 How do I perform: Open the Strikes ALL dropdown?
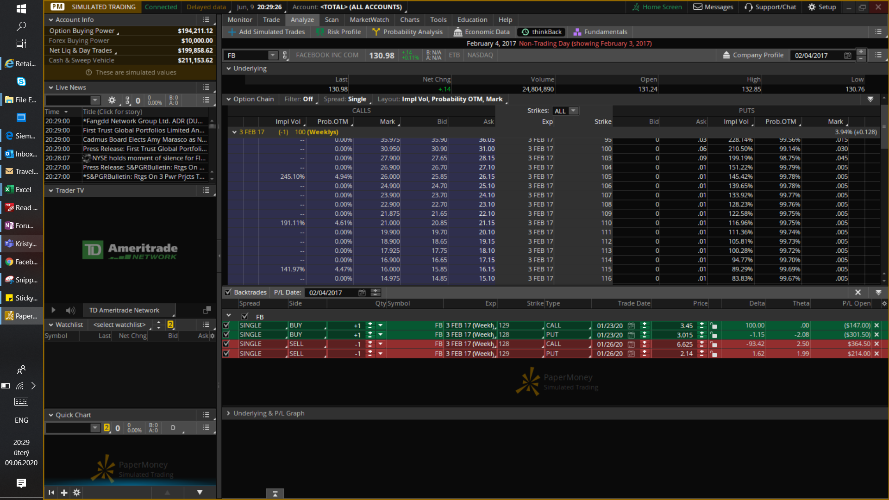coord(573,111)
